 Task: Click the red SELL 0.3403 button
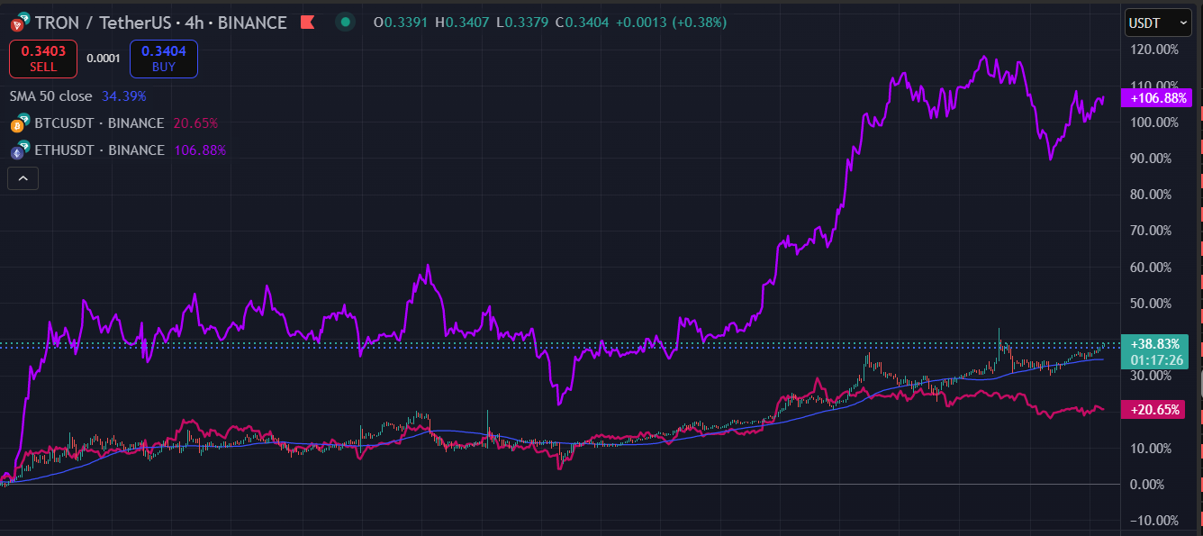tap(43, 59)
